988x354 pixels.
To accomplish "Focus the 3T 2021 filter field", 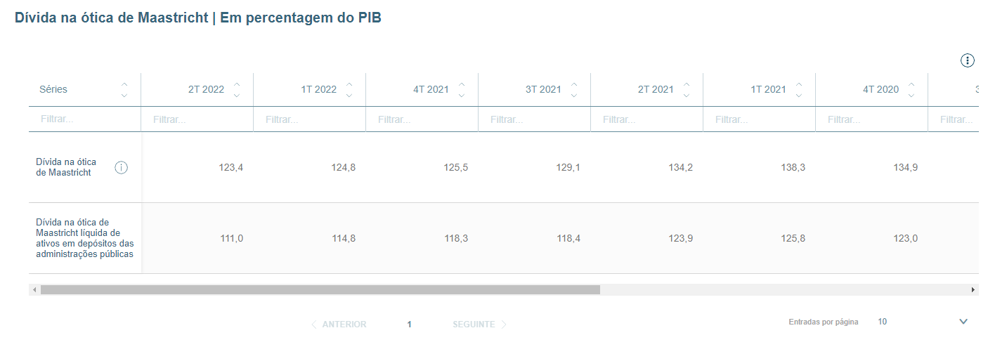I will [x=534, y=120].
